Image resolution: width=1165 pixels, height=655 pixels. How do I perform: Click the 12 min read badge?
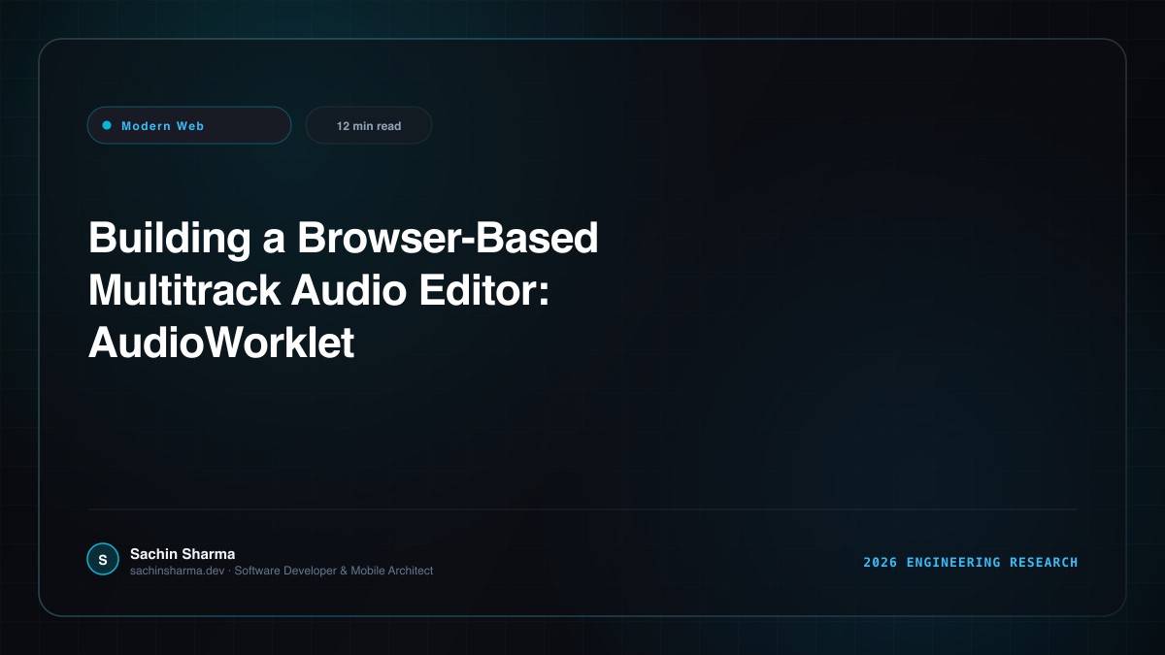tap(369, 125)
